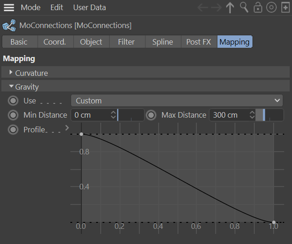The image size is (292, 244).
Task: Toggle the Min Distance animation dot
Action: tap(13, 115)
